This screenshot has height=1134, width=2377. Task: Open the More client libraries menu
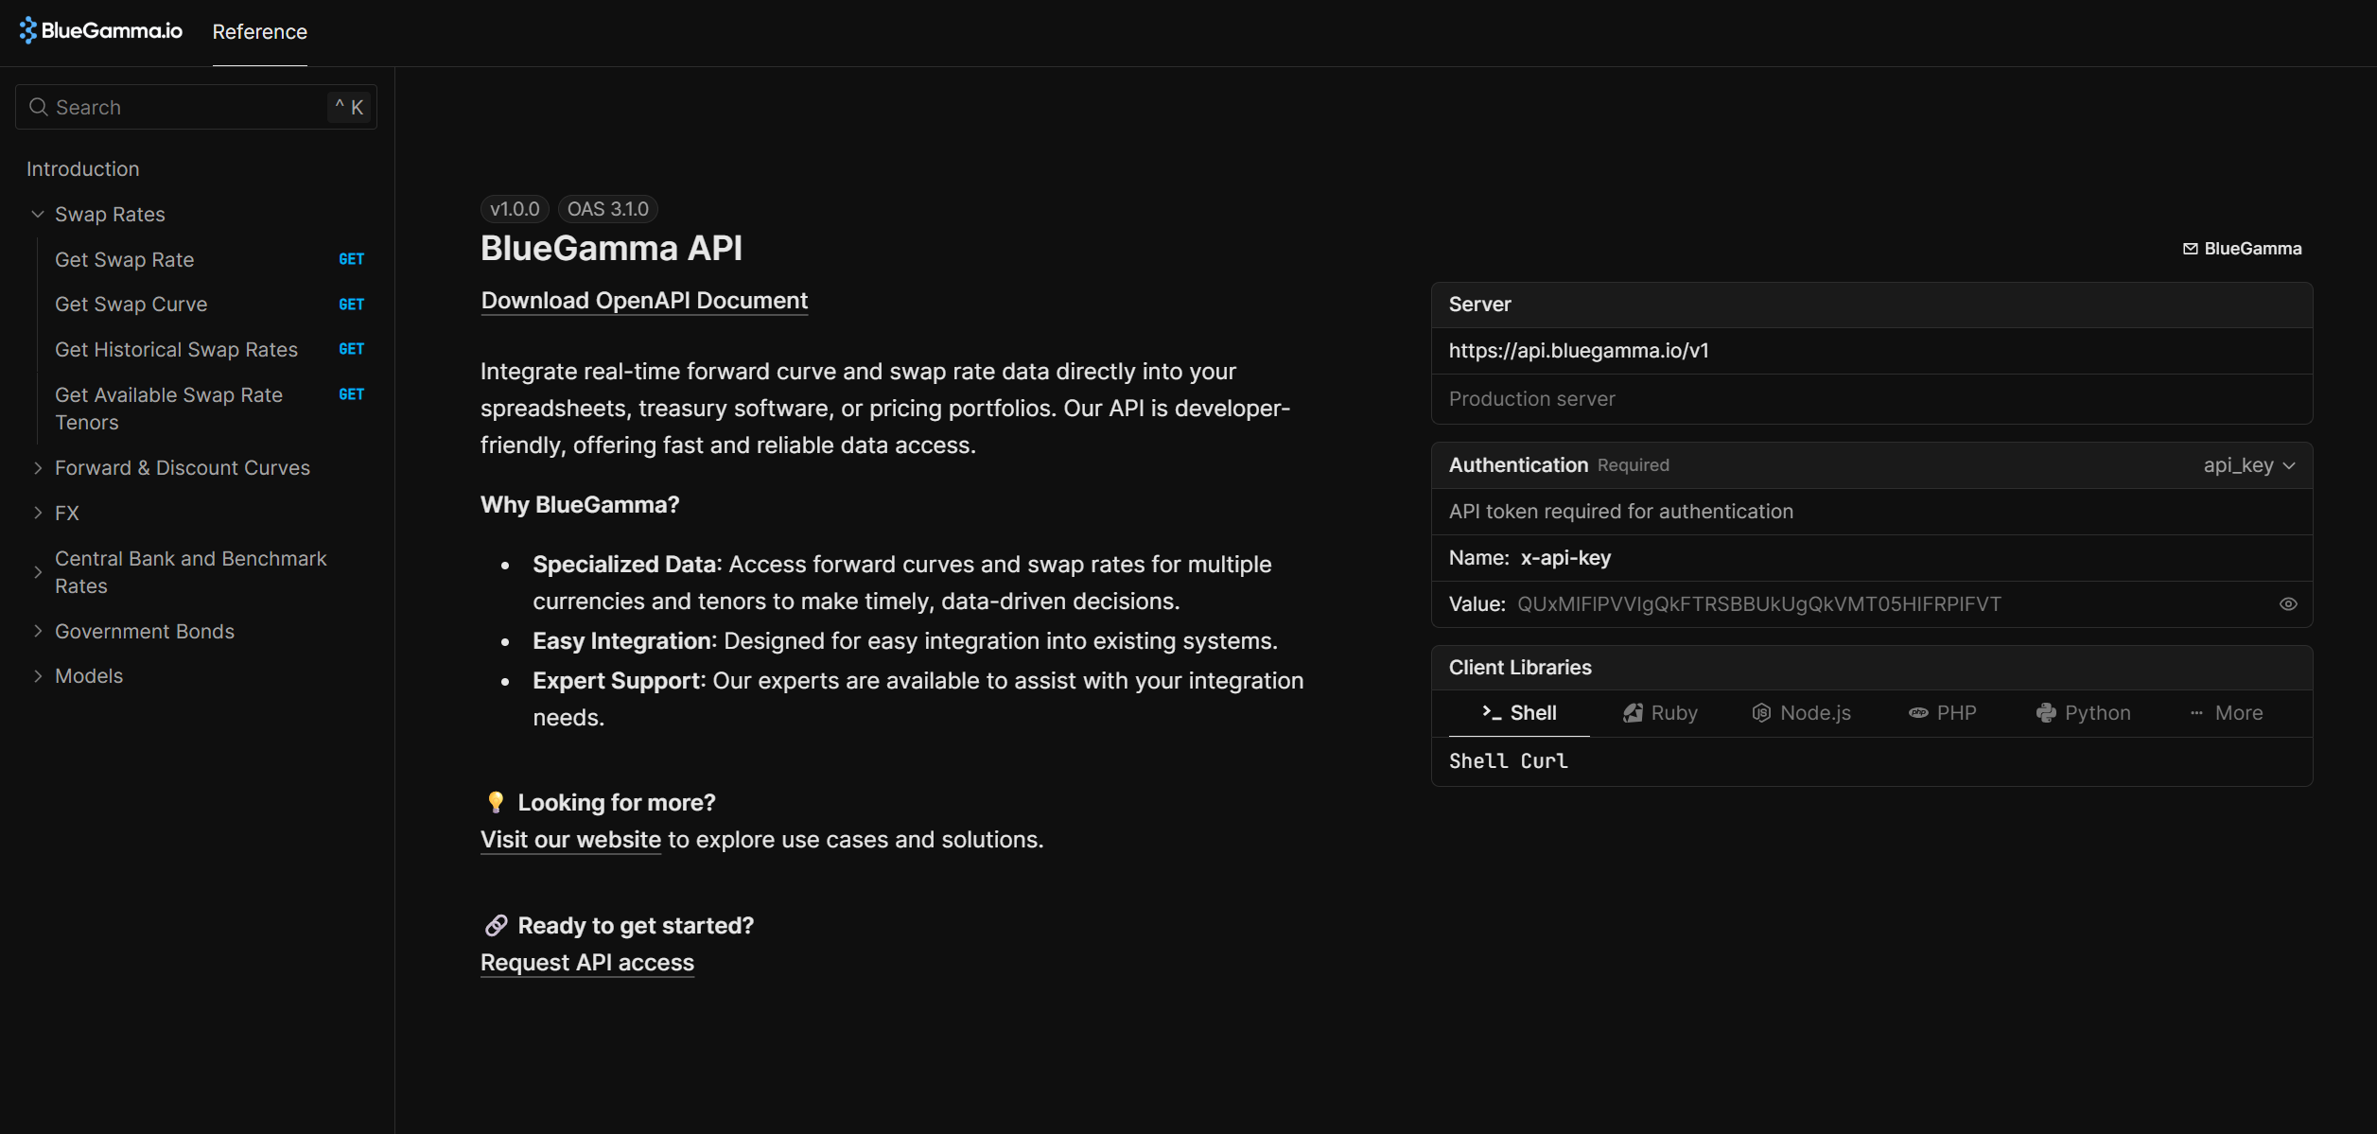(x=2227, y=713)
